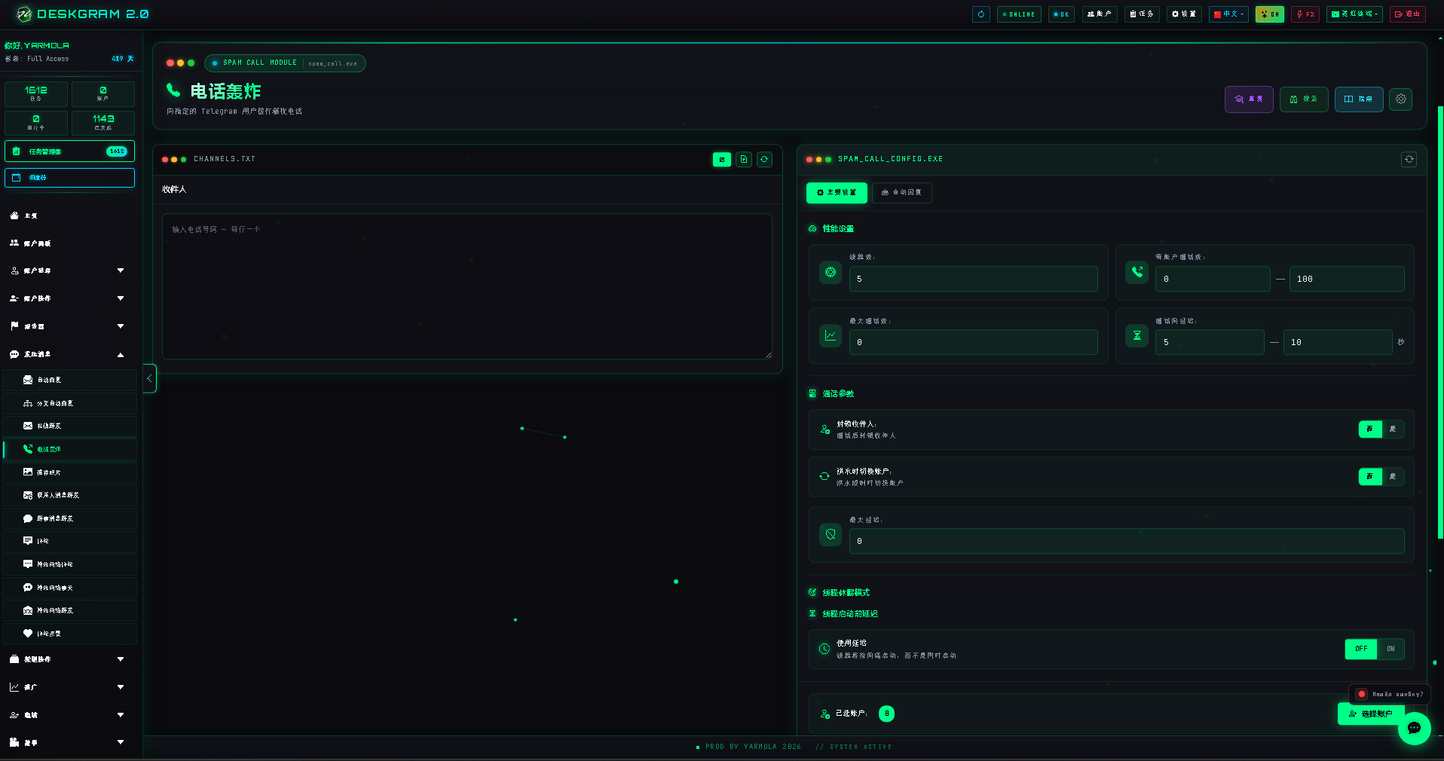Open 自动回复 envelope item in sidebar
Image resolution: width=1444 pixels, height=761 pixels.
tap(69, 380)
